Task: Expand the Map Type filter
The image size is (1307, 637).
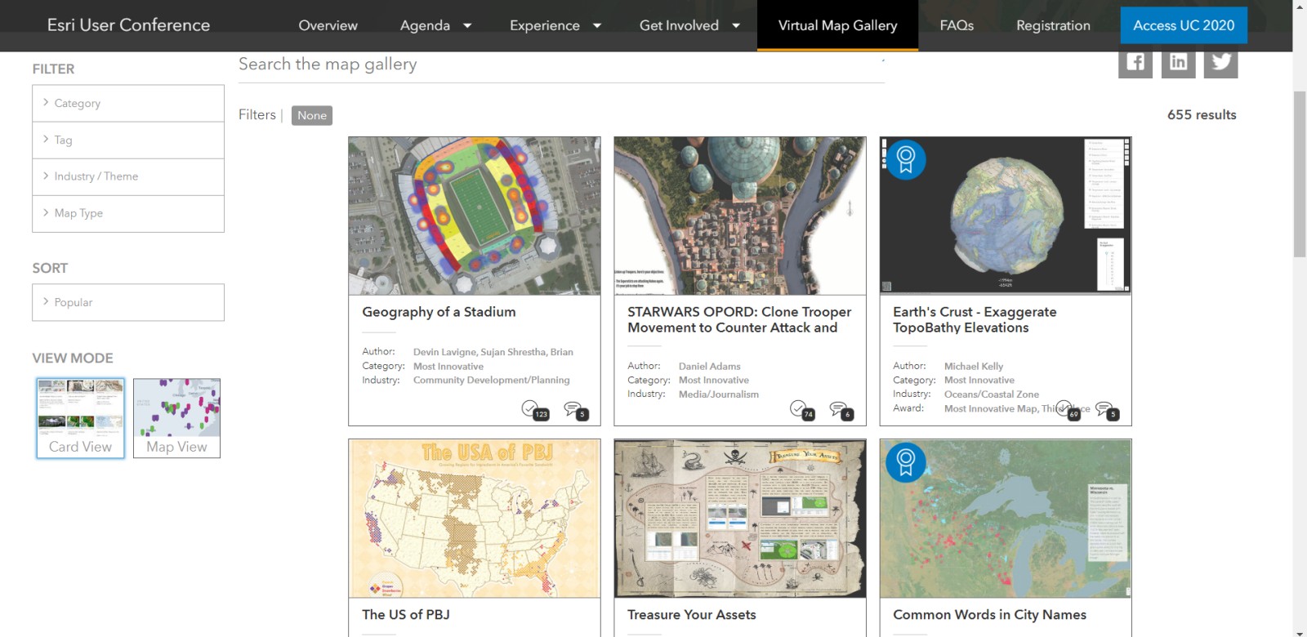Action: 128,213
